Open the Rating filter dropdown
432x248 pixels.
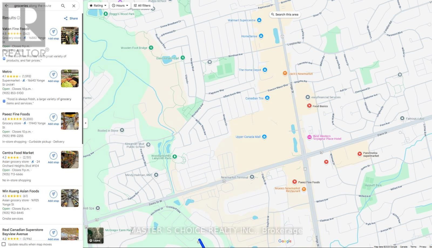pyautogui.click(x=98, y=5)
